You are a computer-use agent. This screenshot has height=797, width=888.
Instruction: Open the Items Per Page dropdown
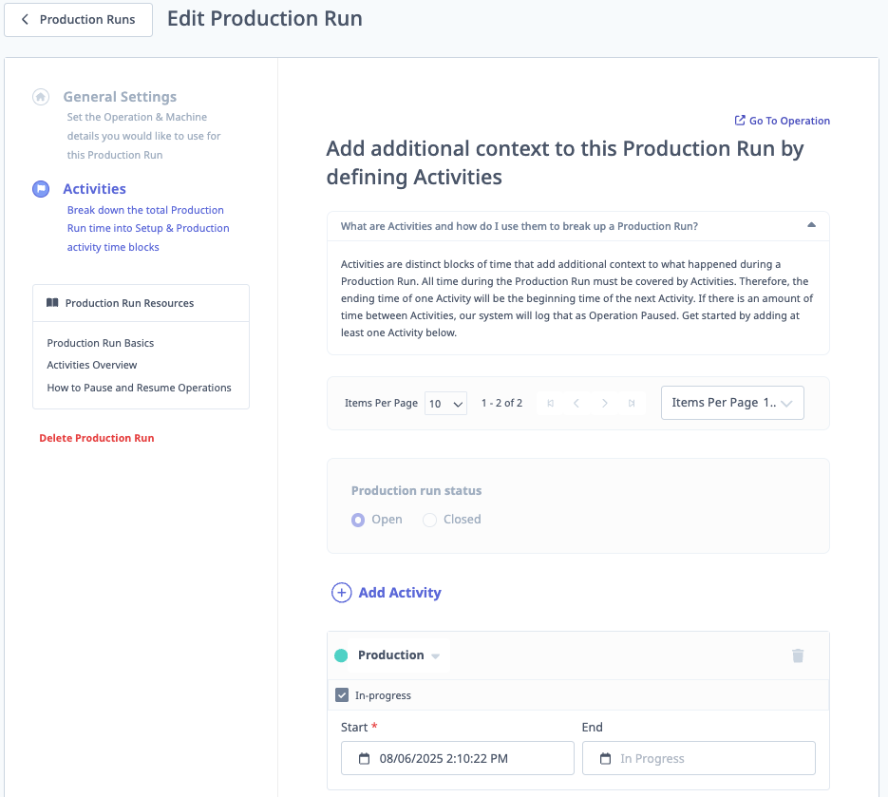[445, 403]
